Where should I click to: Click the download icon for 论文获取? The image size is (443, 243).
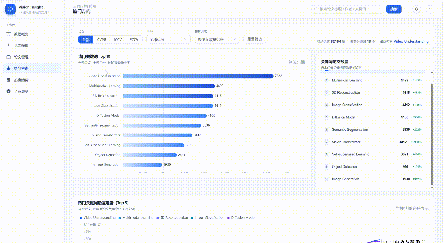pyautogui.click(x=8, y=45)
